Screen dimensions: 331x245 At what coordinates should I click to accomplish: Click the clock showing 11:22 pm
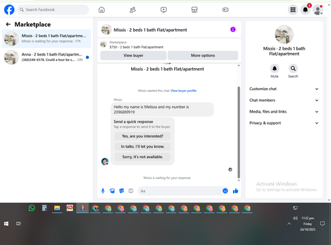pos(308,218)
